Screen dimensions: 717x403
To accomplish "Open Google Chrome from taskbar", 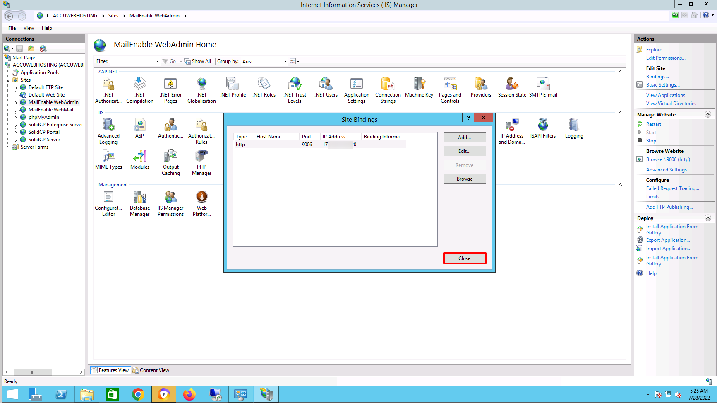I will tap(138, 394).
